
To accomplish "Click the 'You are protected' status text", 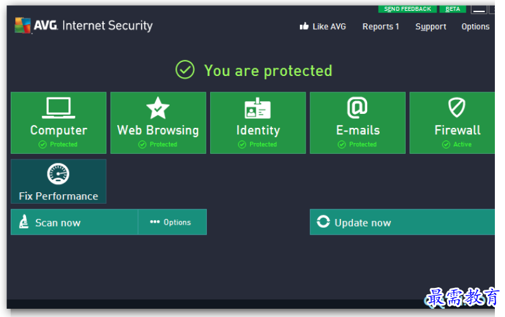I will (268, 71).
